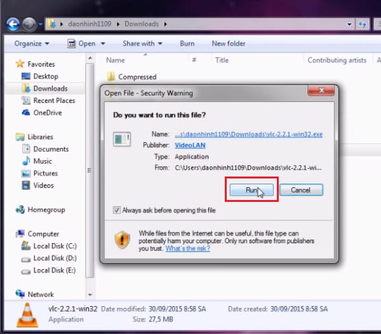The image size is (381, 334).
Task: Open the Pictures library
Action: click(45, 173)
